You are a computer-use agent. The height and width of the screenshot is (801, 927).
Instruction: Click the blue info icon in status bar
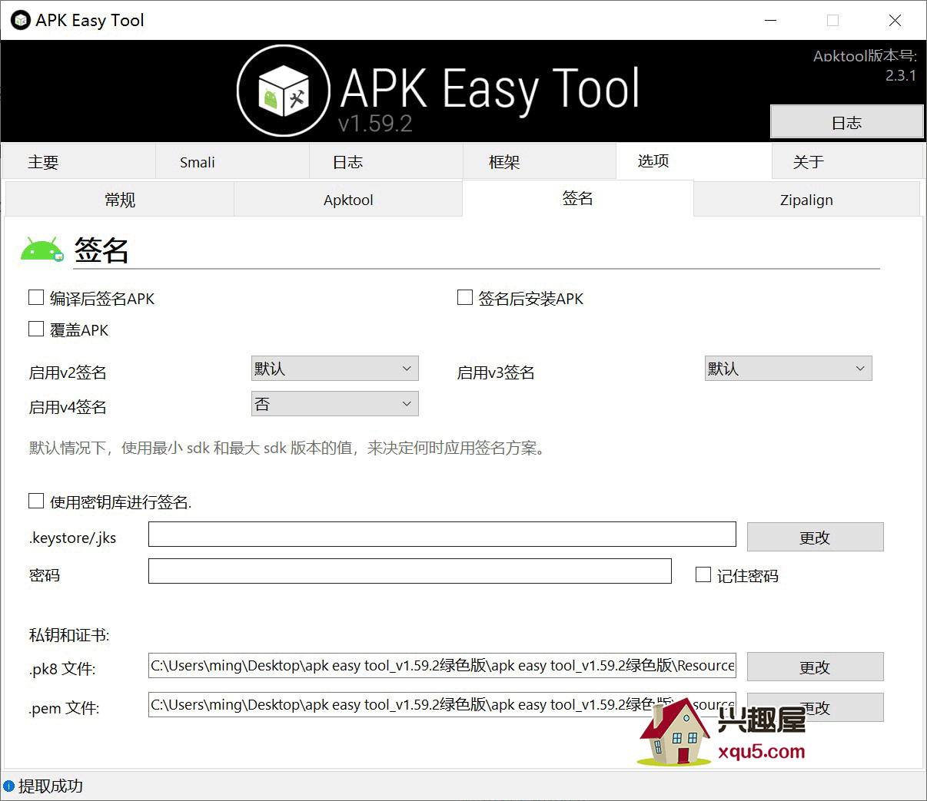pyautogui.click(x=9, y=786)
